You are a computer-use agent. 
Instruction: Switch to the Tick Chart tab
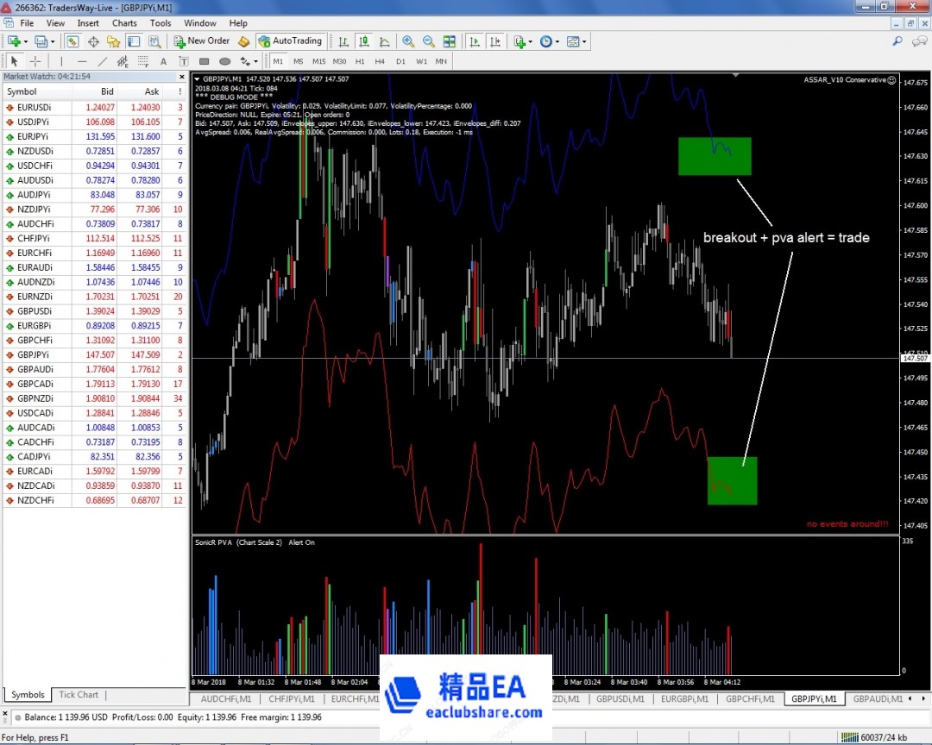pos(79,695)
